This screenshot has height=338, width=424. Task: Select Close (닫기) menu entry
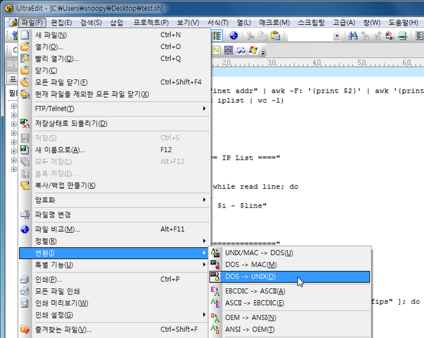click(x=115, y=70)
